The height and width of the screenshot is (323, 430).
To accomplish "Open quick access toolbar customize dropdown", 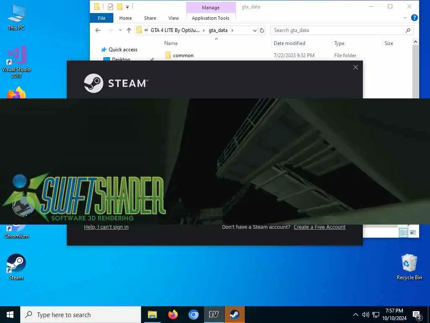I will tap(128, 7).
